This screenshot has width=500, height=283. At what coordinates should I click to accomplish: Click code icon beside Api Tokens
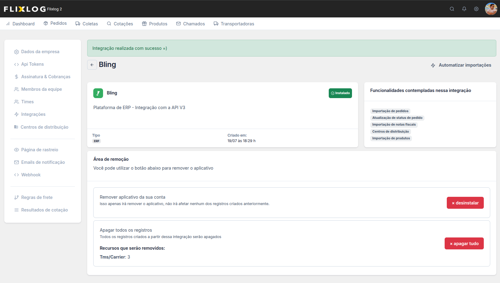(x=17, y=64)
